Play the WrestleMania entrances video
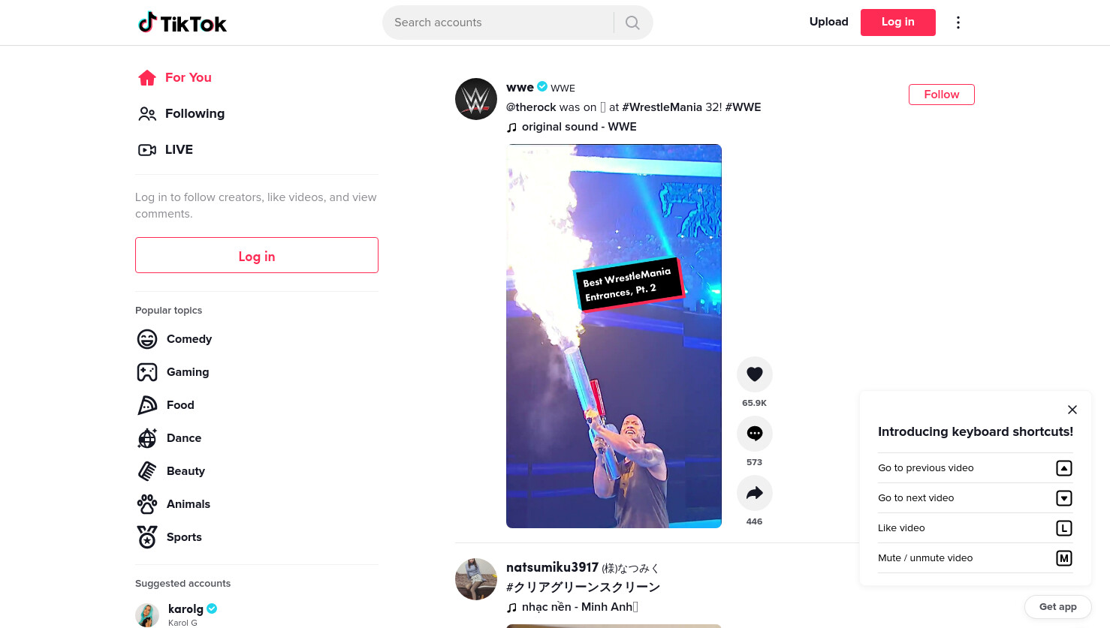This screenshot has height=628, width=1110. (x=614, y=336)
